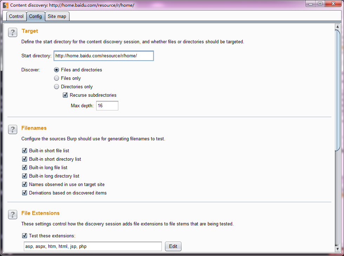
Task: Open the Site map tab
Action: 57,17
